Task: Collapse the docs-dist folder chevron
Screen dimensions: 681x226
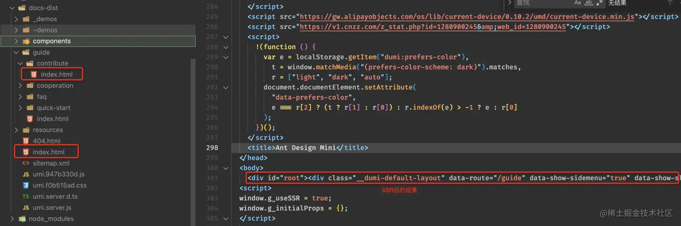Action: coord(12,8)
